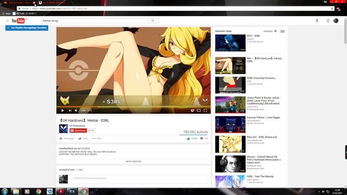This screenshot has height=195, width=347.
Task: Bookmark the page with the star icon
Action: pos(332,9)
